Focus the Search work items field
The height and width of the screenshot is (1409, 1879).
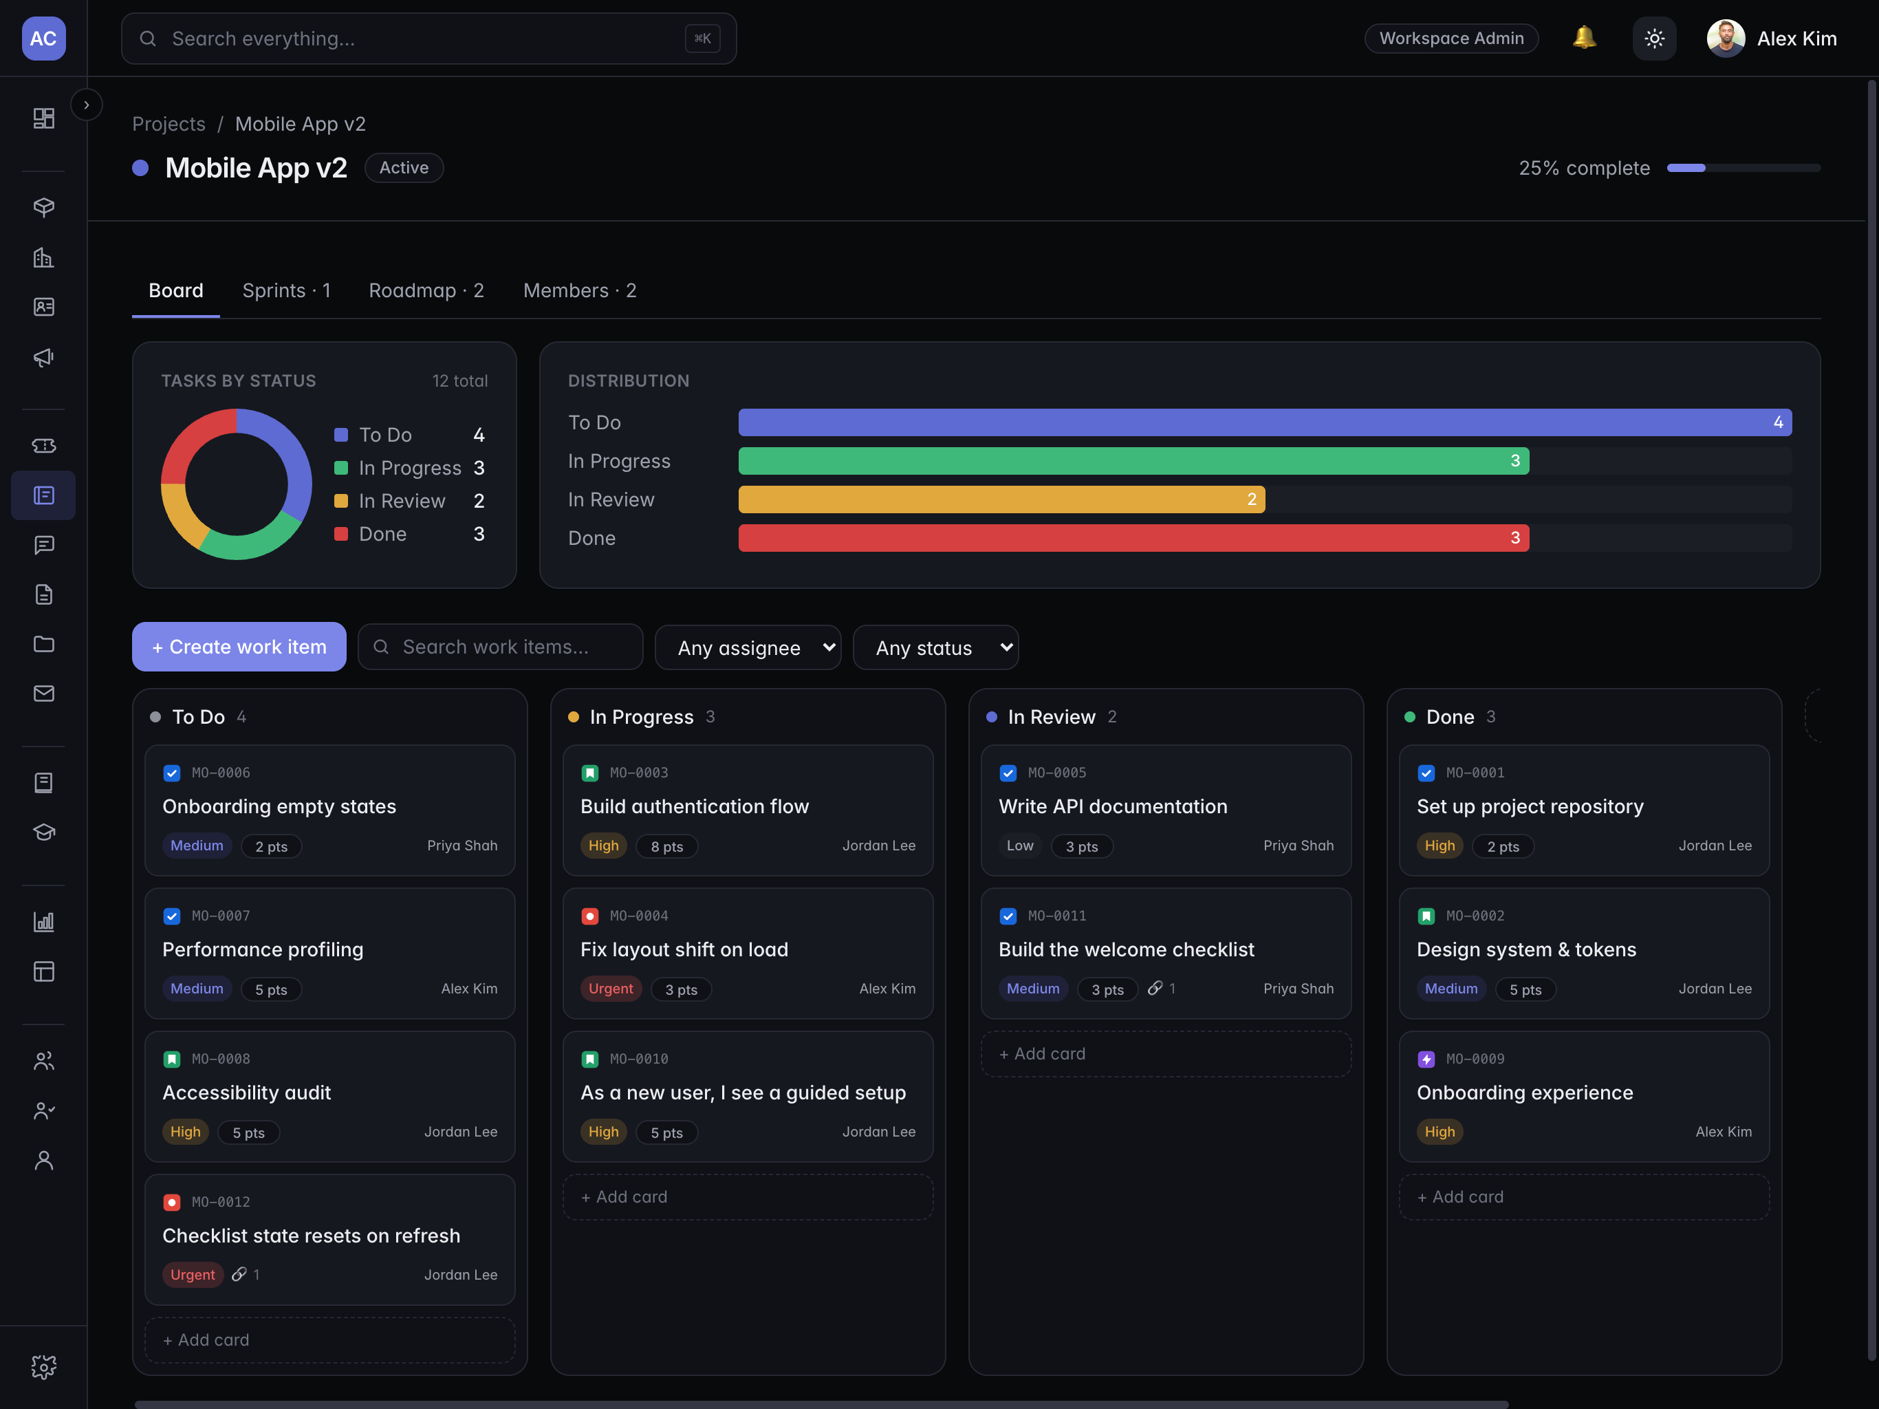[x=499, y=647]
